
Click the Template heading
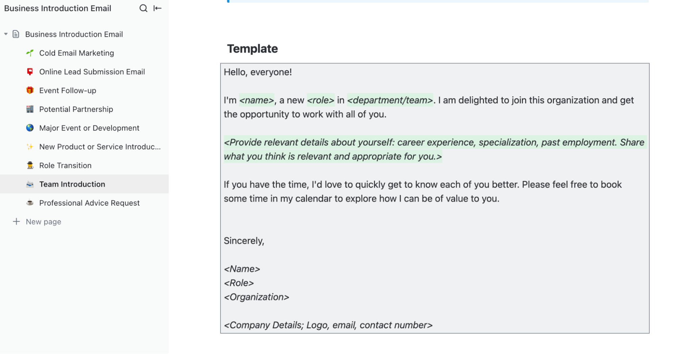click(252, 49)
